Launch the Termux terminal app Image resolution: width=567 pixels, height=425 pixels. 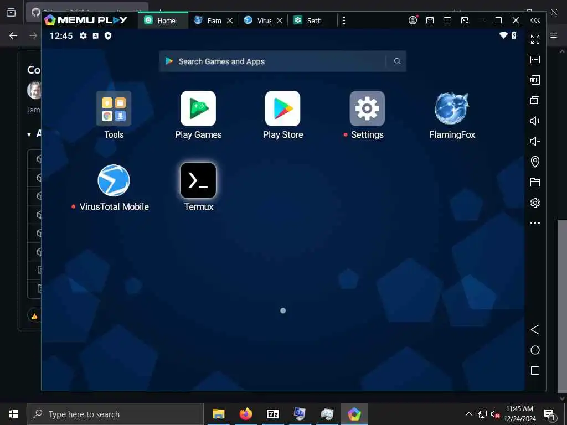[198, 180]
